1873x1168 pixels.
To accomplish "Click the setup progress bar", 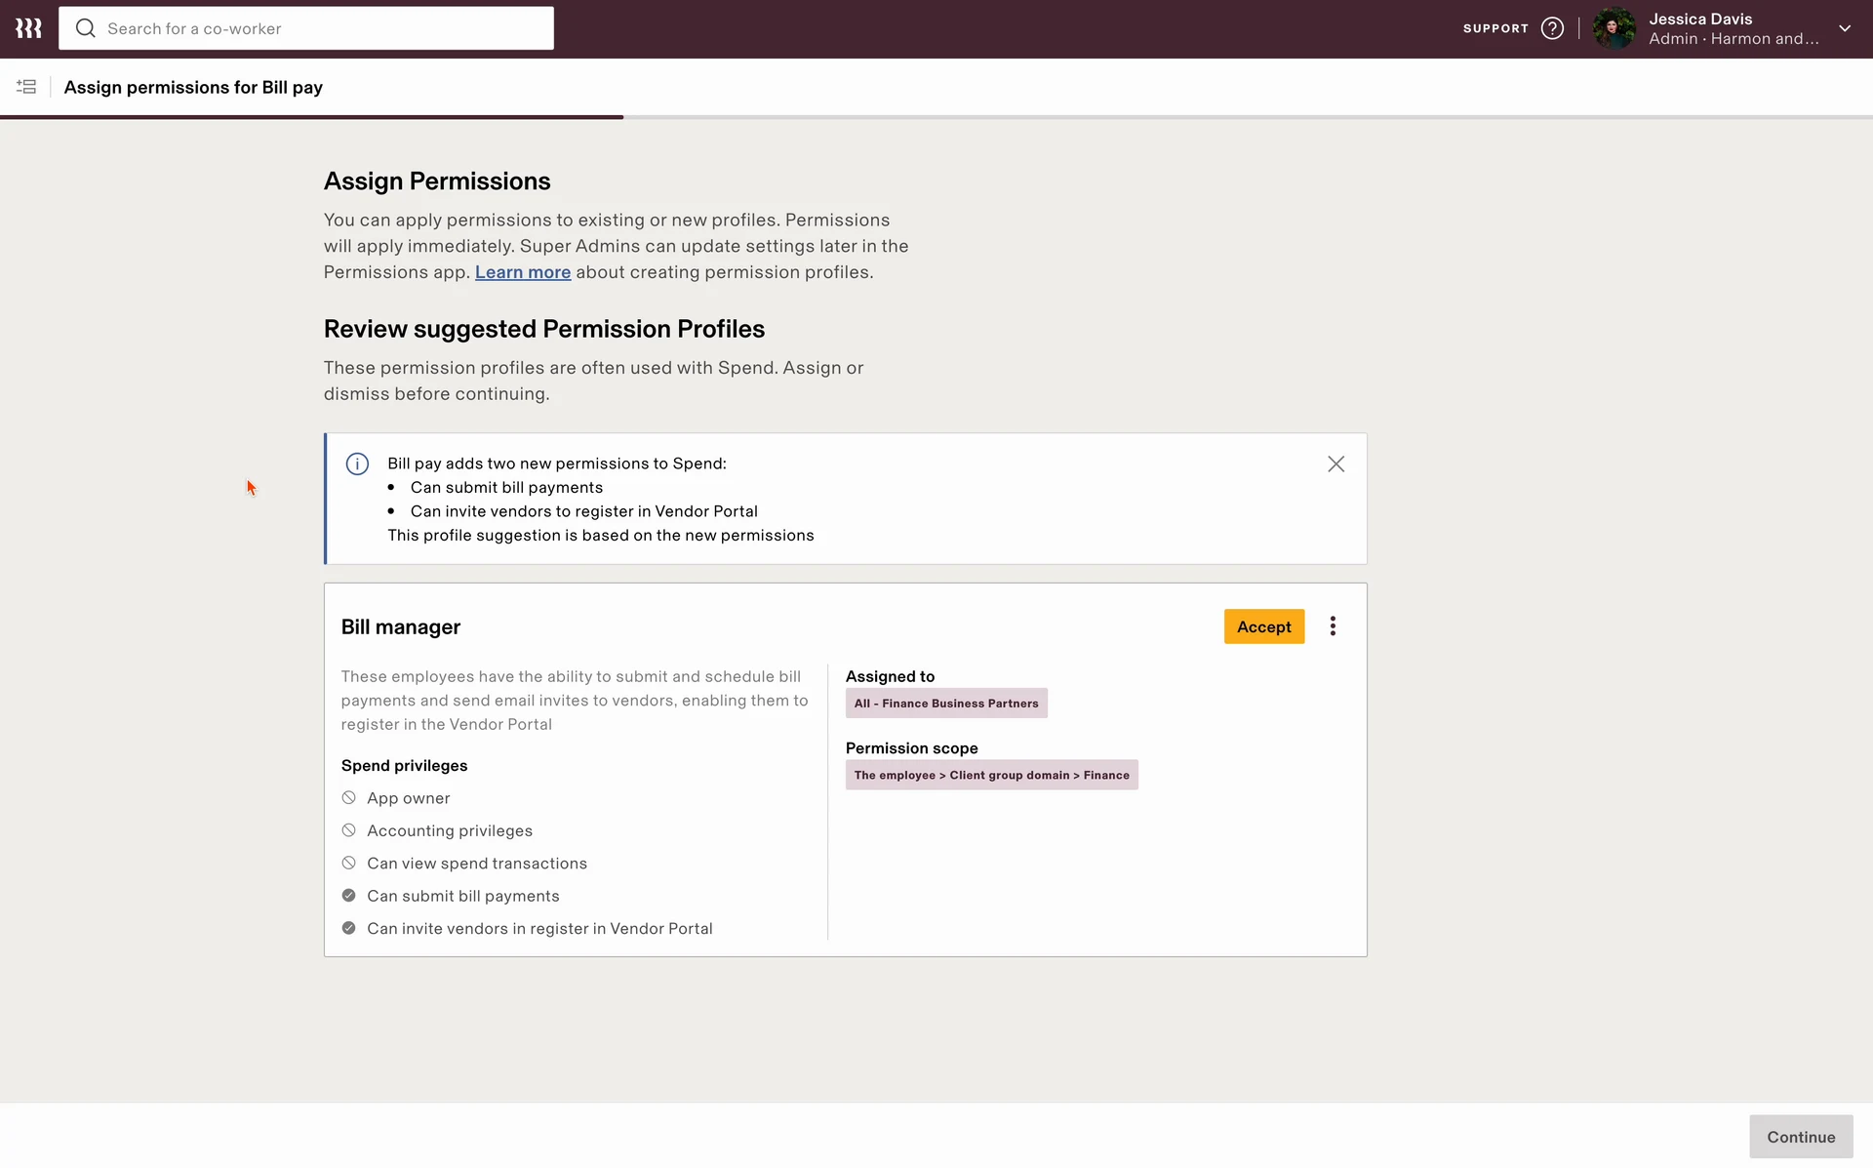I will point(936,117).
